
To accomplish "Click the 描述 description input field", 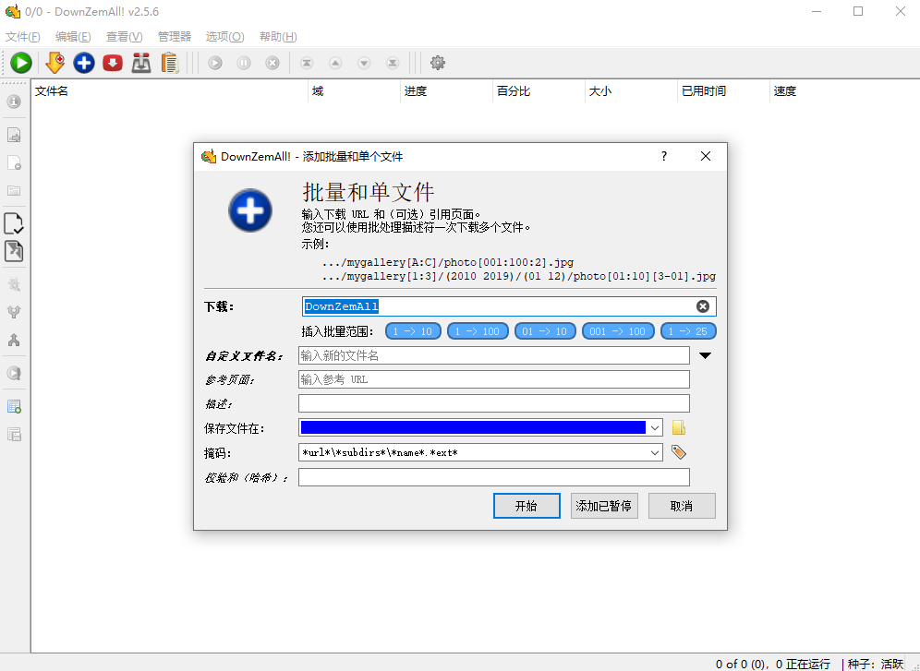I will (x=494, y=403).
